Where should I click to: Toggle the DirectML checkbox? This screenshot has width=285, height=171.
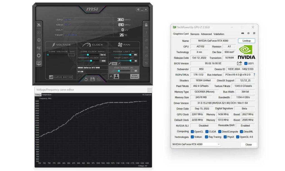(241, 131)
